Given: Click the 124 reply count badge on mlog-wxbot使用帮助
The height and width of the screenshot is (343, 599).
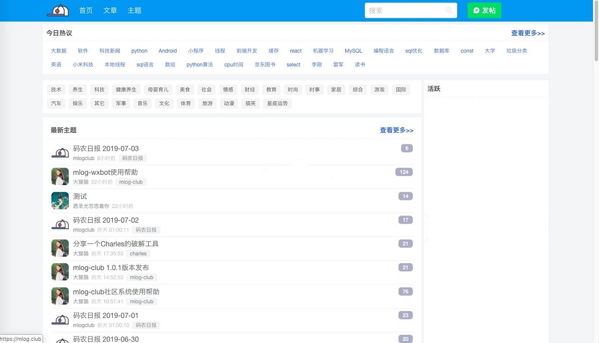Looking at the screenshot, I should [x=405, y=171].
